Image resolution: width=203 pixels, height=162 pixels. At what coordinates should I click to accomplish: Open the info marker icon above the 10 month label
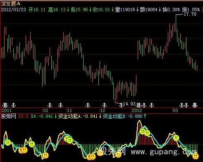[50, 105]
